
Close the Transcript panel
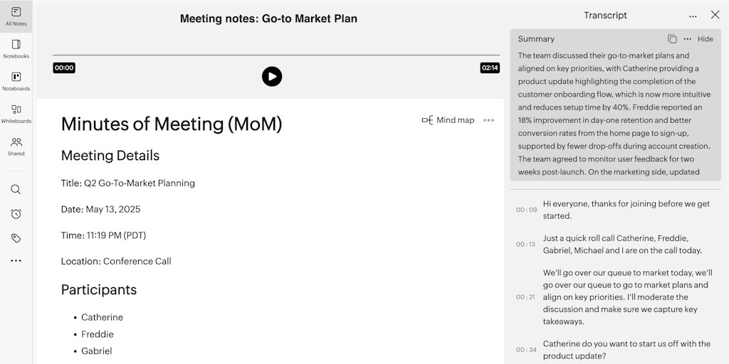tap(715, 15)
